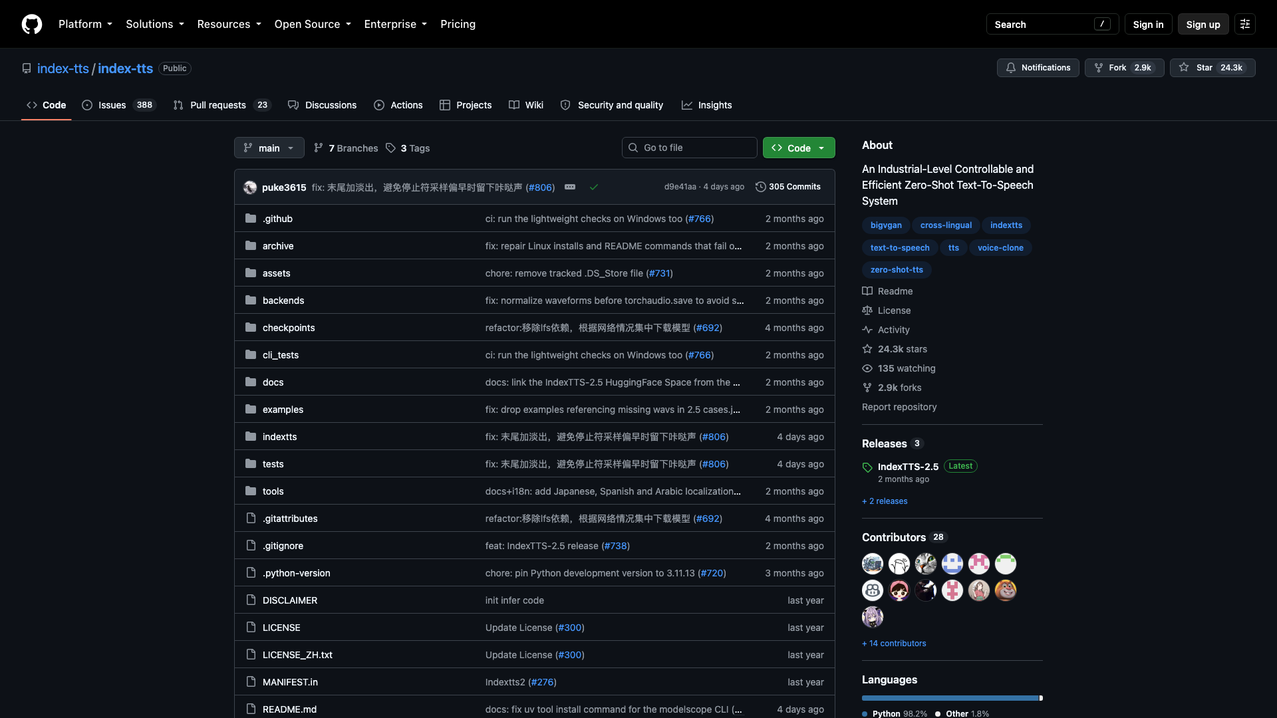Click the green commit status checkmark
This screenshot has width=1277, height=718.
pyautogui.click(x=594, y=187)
